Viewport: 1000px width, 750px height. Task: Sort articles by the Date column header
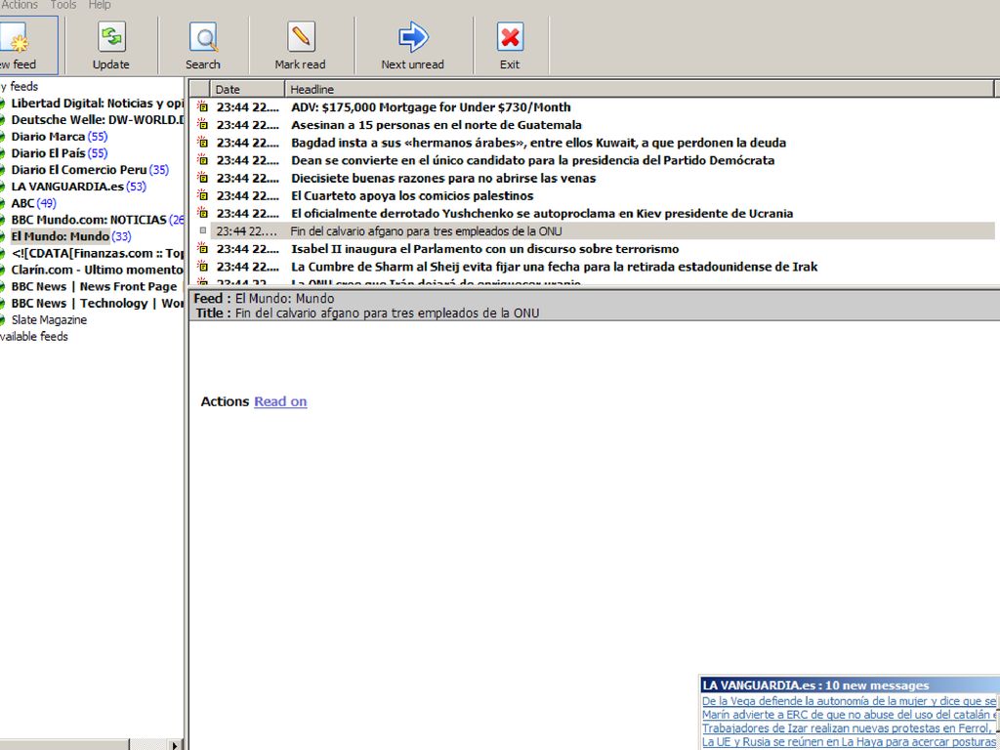tap(247, 89)
